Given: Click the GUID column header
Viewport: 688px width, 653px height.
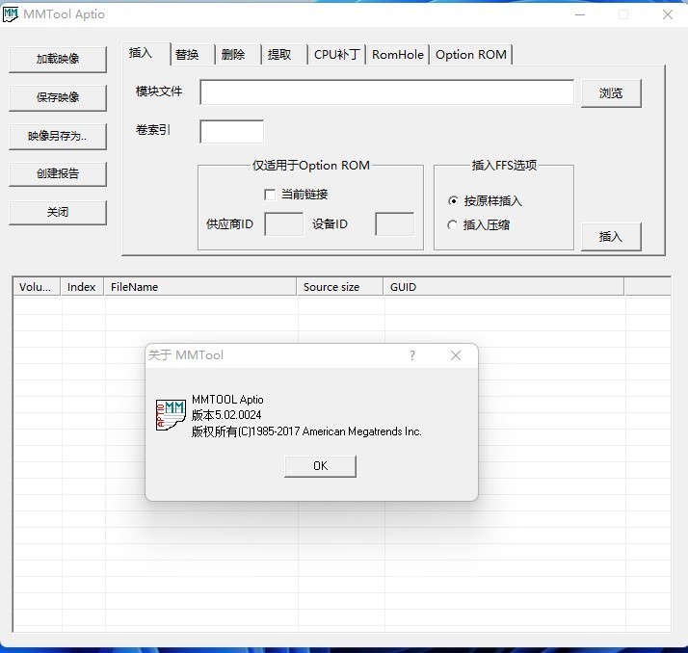Looking at the screenshot, I should click(x=504, y=287).
